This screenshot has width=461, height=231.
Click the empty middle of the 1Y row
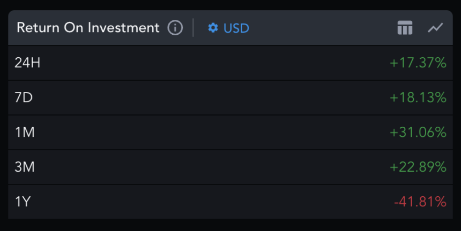click(214, 202)
